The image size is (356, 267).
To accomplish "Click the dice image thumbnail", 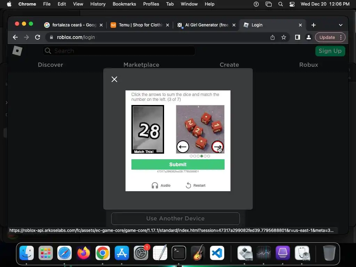I will (200, 129).
